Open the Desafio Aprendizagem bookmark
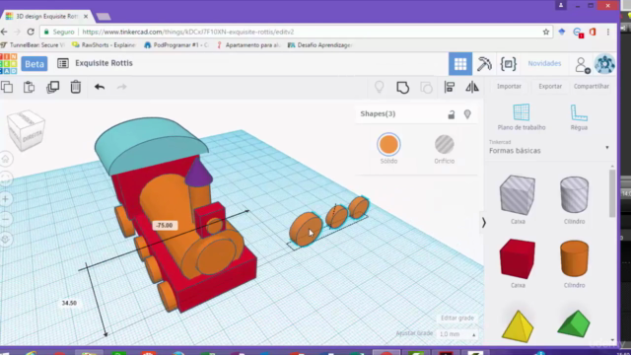 tap(320, 45)
